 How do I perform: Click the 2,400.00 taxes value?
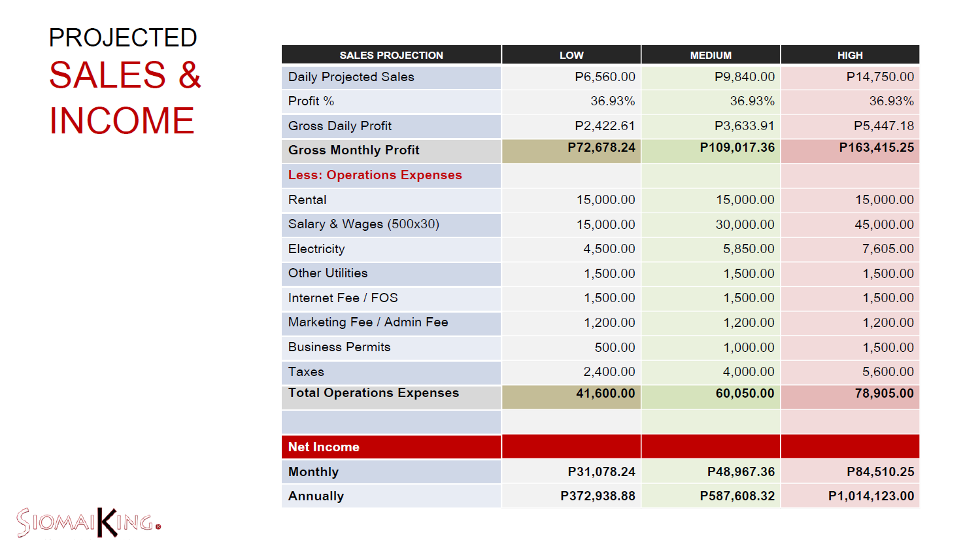point(609,372)
